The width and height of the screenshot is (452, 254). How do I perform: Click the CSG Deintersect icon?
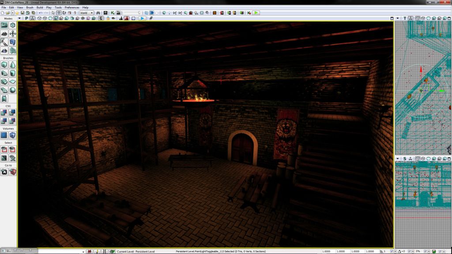point(13,121)
